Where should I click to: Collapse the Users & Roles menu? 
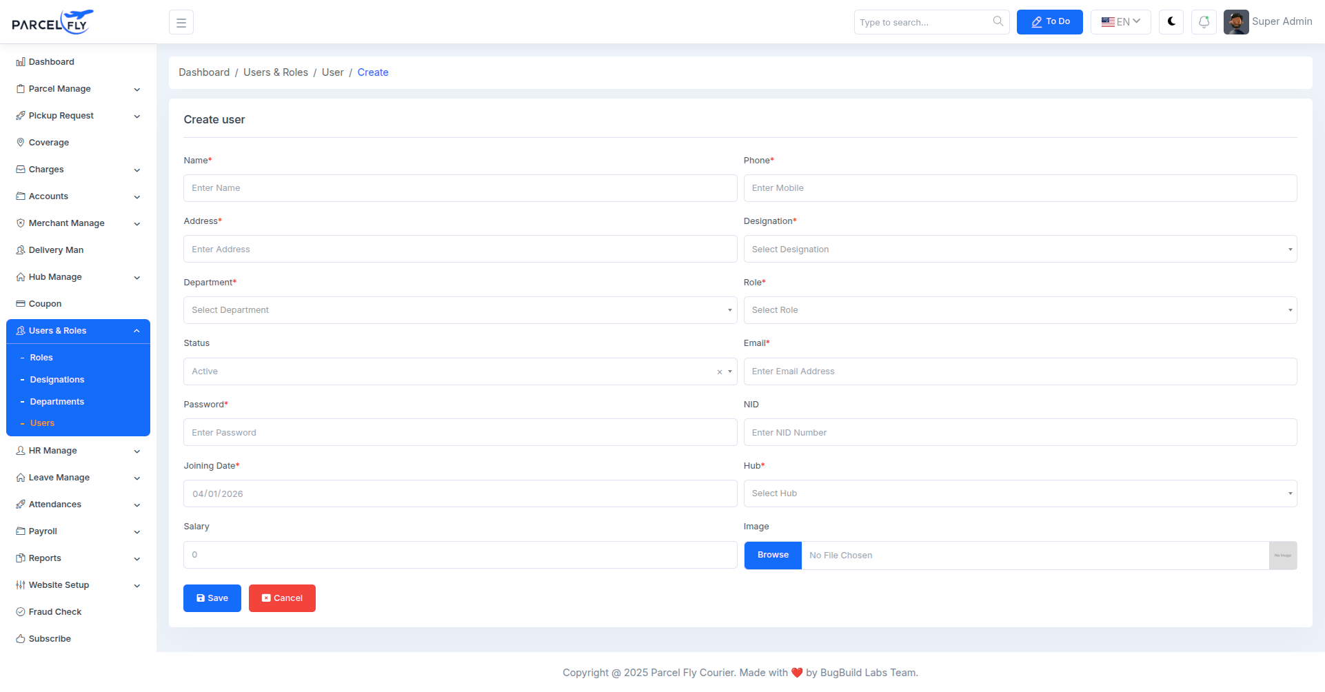[x=78, y=331]
